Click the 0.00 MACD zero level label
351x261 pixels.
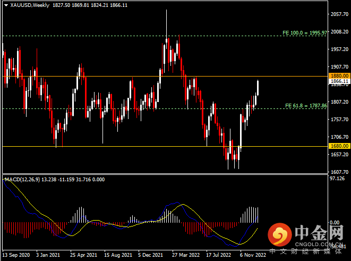point(334,223)
